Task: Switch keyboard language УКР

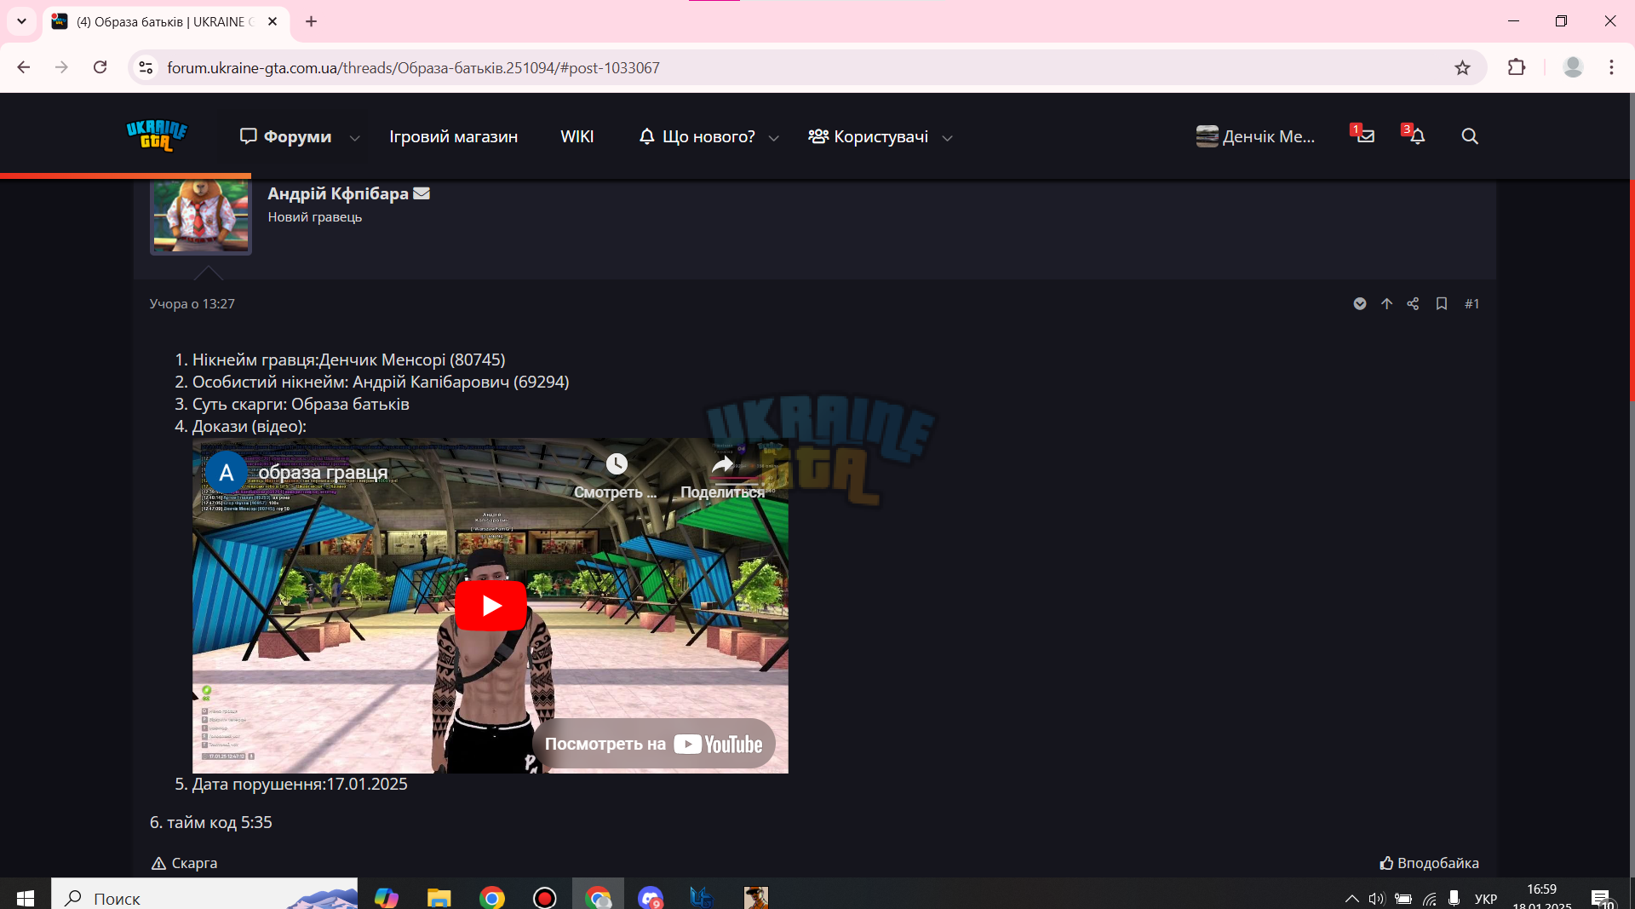Action: pos(1486,898)
